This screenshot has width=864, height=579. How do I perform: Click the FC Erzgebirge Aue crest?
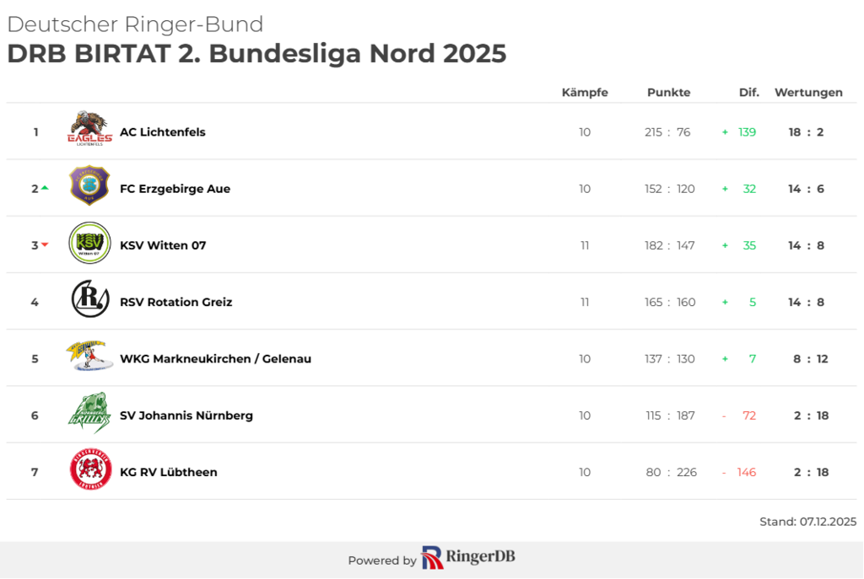click(89, 186)
